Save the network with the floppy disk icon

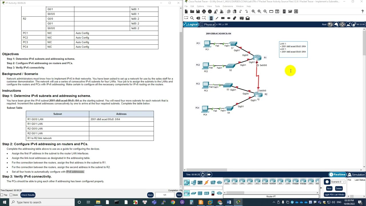(x=198, y=11)
